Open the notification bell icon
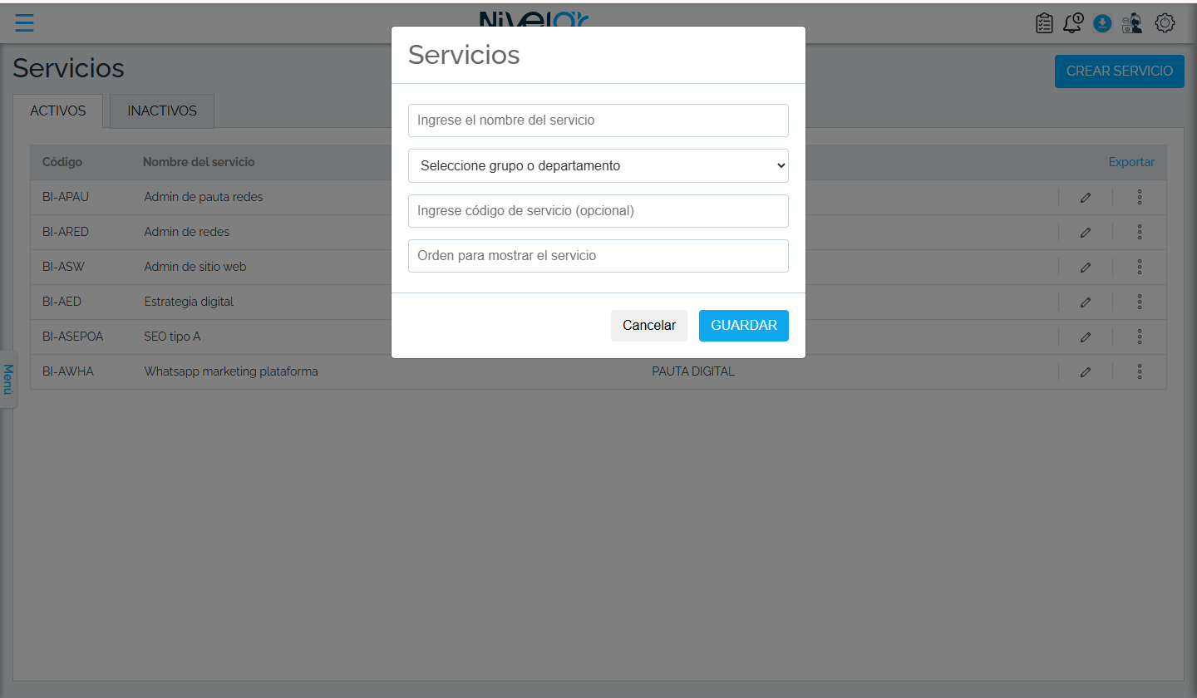The image size is (1197, 698). tap(1073, 23)
